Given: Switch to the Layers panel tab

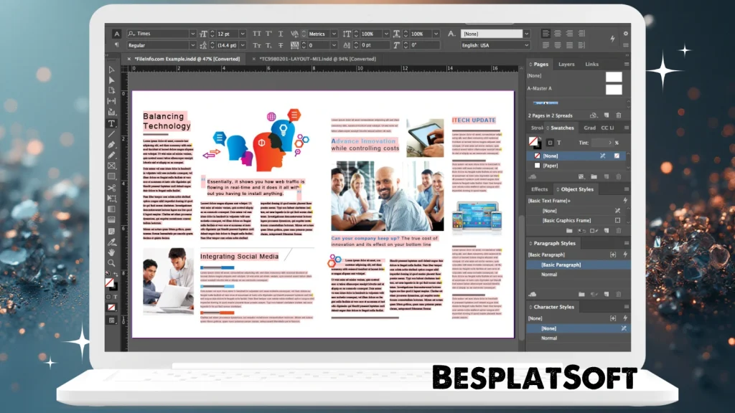Looking at the screenshot, I should [x=566, y=64].
